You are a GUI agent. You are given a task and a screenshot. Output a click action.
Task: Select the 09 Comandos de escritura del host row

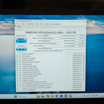pos(50,72)
